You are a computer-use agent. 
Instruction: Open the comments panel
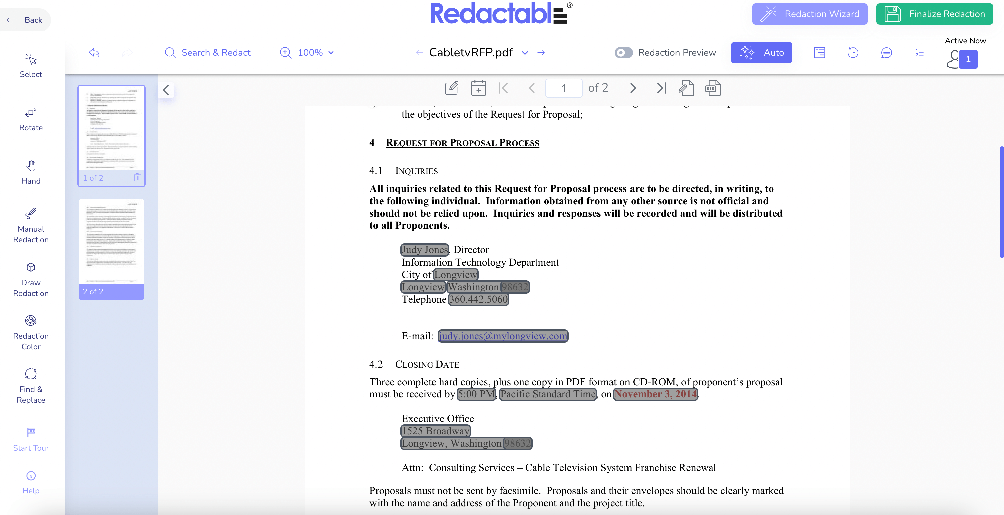click(x=886, y=53)
